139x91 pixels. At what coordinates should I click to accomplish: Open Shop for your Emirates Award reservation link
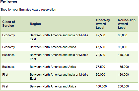[28, 10]
